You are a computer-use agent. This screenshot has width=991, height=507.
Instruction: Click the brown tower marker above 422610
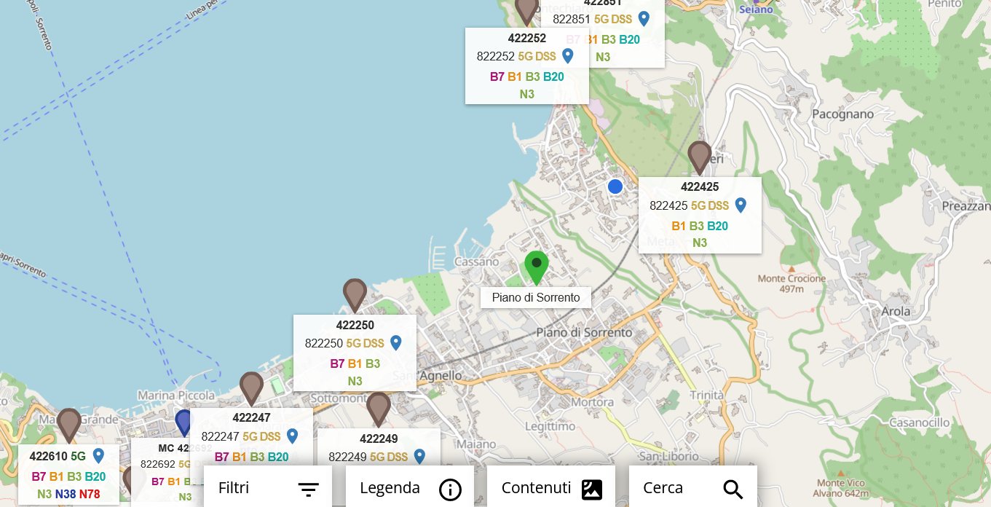(69, 424)
